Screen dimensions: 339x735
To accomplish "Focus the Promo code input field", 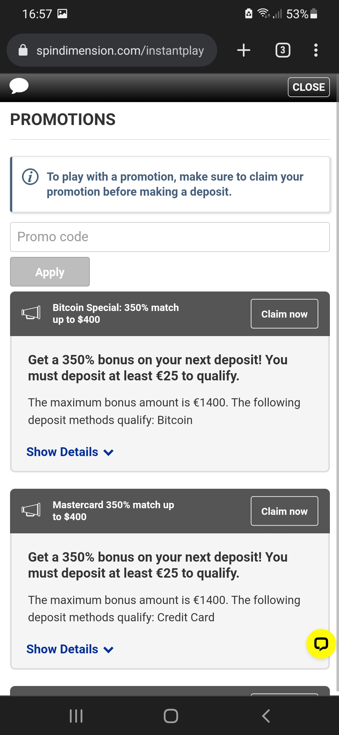I will [169, 237].
